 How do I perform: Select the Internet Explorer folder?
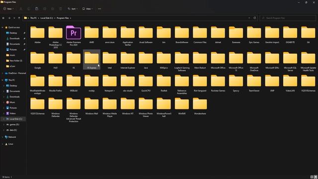[x=128, y=60]
